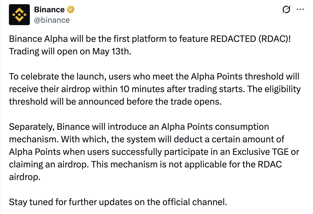Open the Binance profile avatar logo
Image resolution: width=313 pixels, height=214 pixels.
[x=19, y=15]
